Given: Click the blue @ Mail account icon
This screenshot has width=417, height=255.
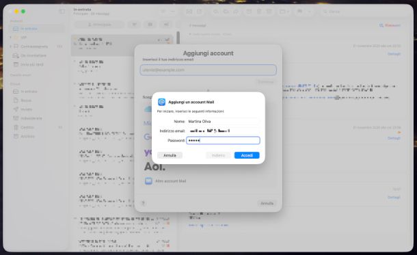Looking at the screenshot, I should [x=161, y=102].
